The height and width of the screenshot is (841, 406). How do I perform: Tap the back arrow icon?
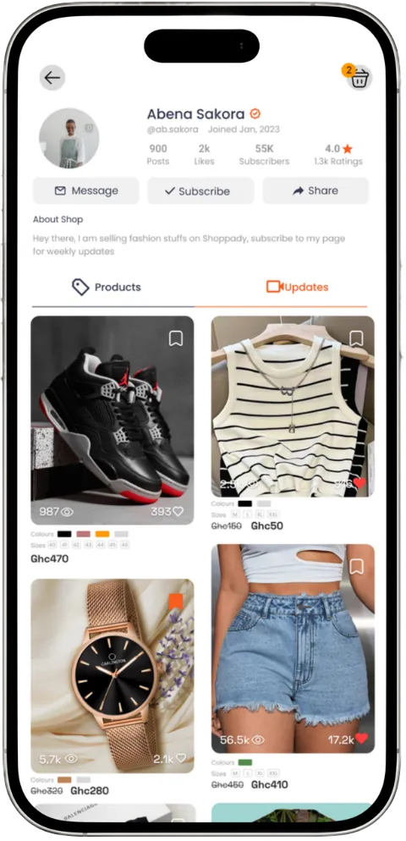coord(52,78)
